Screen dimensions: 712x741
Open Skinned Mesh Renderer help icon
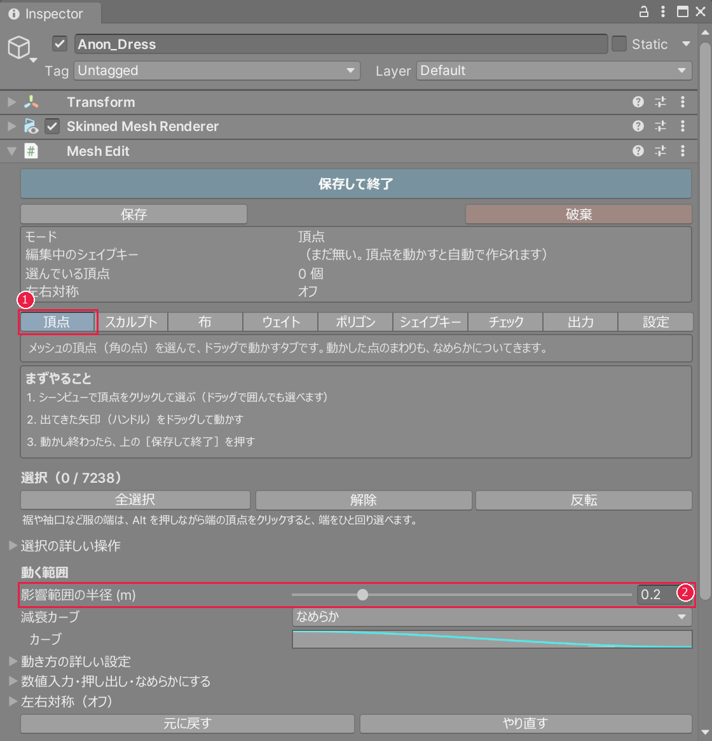638,126
